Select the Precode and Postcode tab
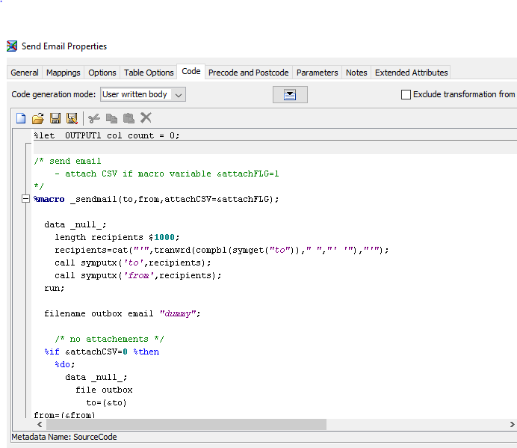Viewport: 517px width, 448px height. click(x=248, y=73)
